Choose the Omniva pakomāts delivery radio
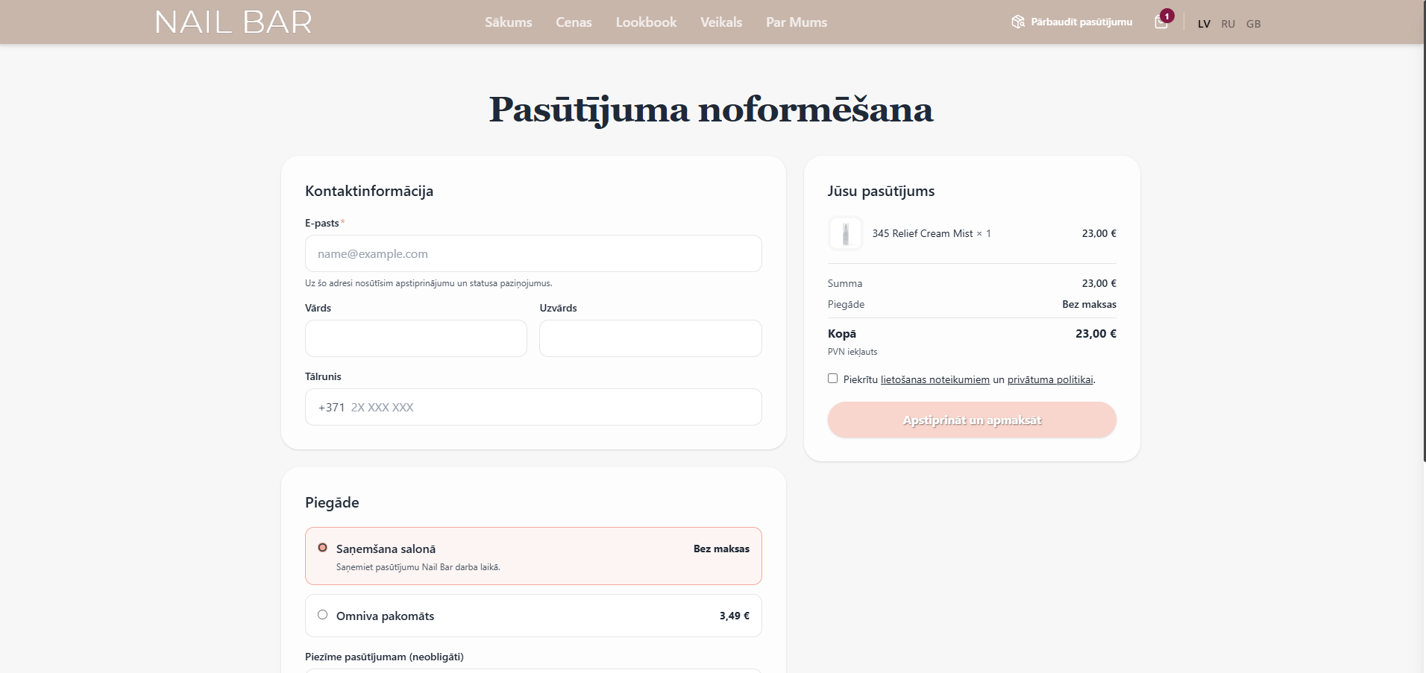Image resolution: width=1426 pixels, height=673 pixels. [x=323, y=615]
